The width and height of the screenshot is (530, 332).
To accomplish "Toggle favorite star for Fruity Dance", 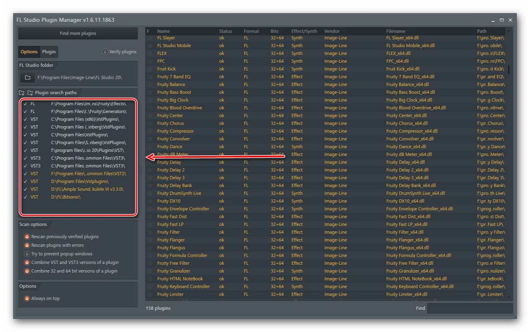I will pyautogui.click(x=150, y=147).
